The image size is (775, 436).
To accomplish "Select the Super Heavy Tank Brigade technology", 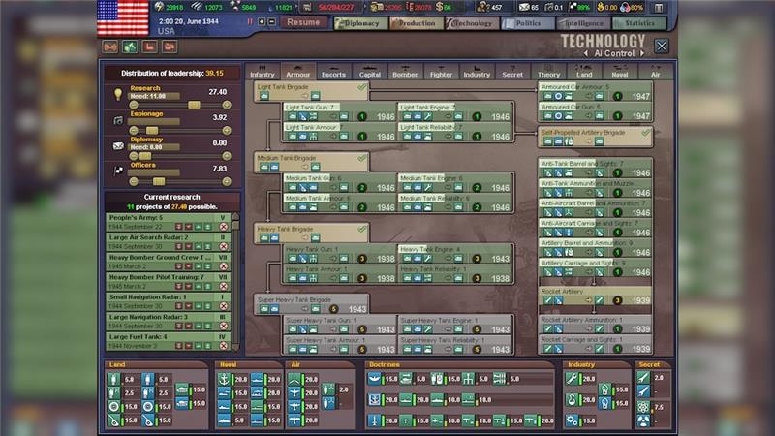I will [x=311, y=304].
